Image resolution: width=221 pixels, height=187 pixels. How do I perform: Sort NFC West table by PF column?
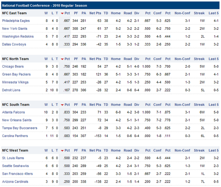[x=76, y=151]
